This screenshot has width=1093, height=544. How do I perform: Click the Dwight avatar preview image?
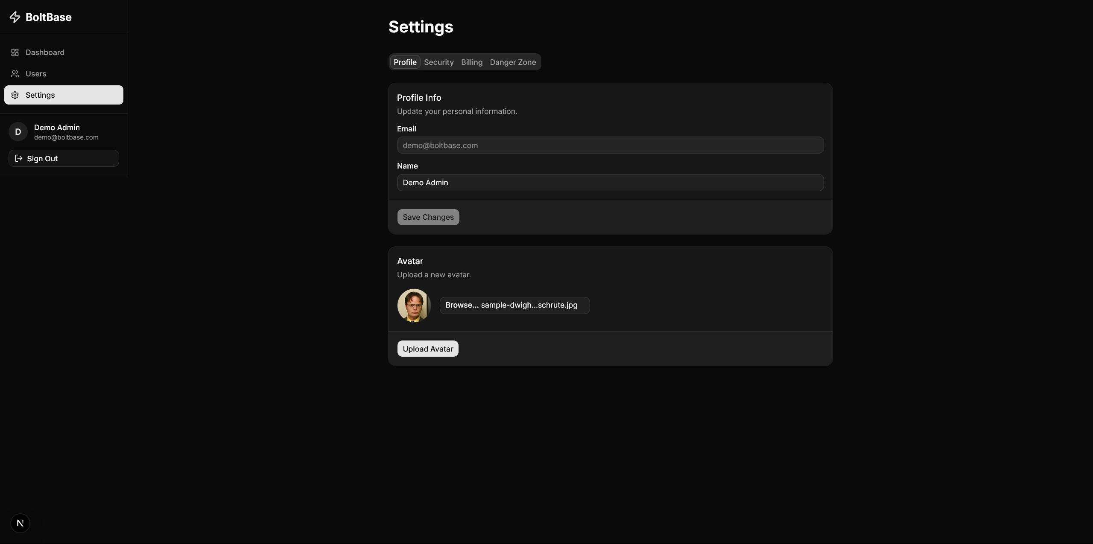click(x=413, y=305)
